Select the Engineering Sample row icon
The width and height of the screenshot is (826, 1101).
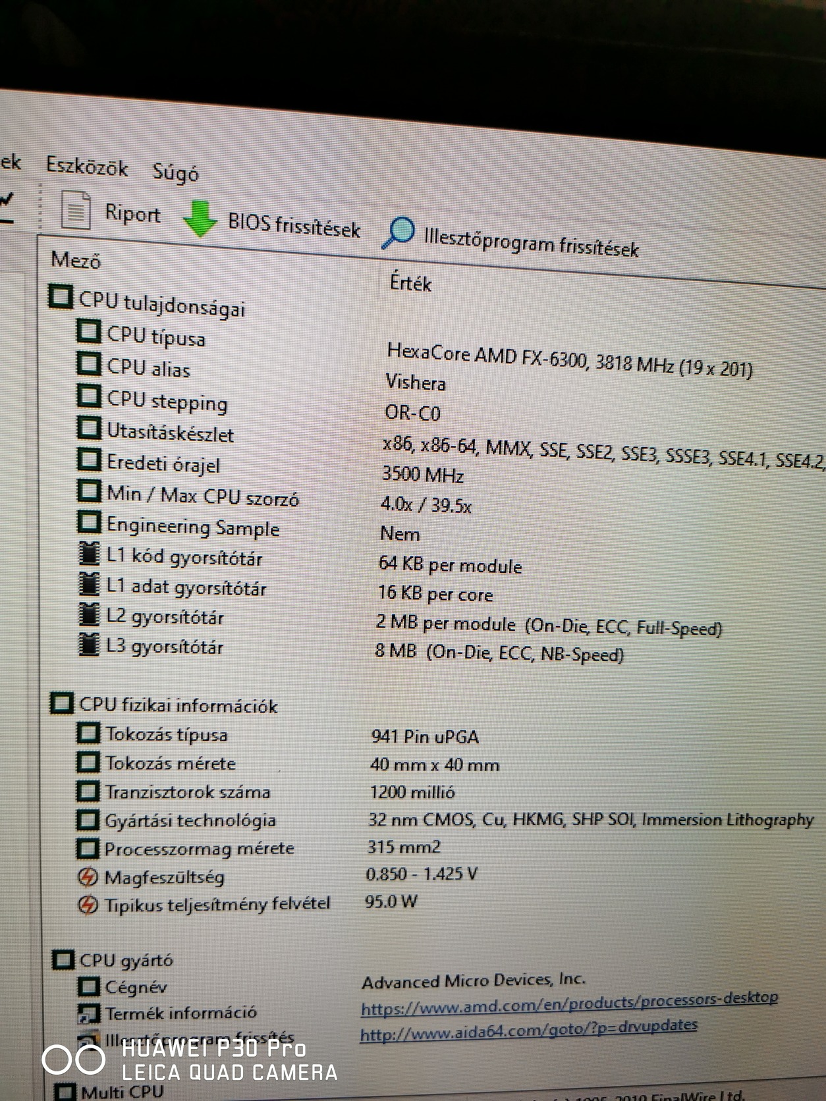[x=89, y=522]
